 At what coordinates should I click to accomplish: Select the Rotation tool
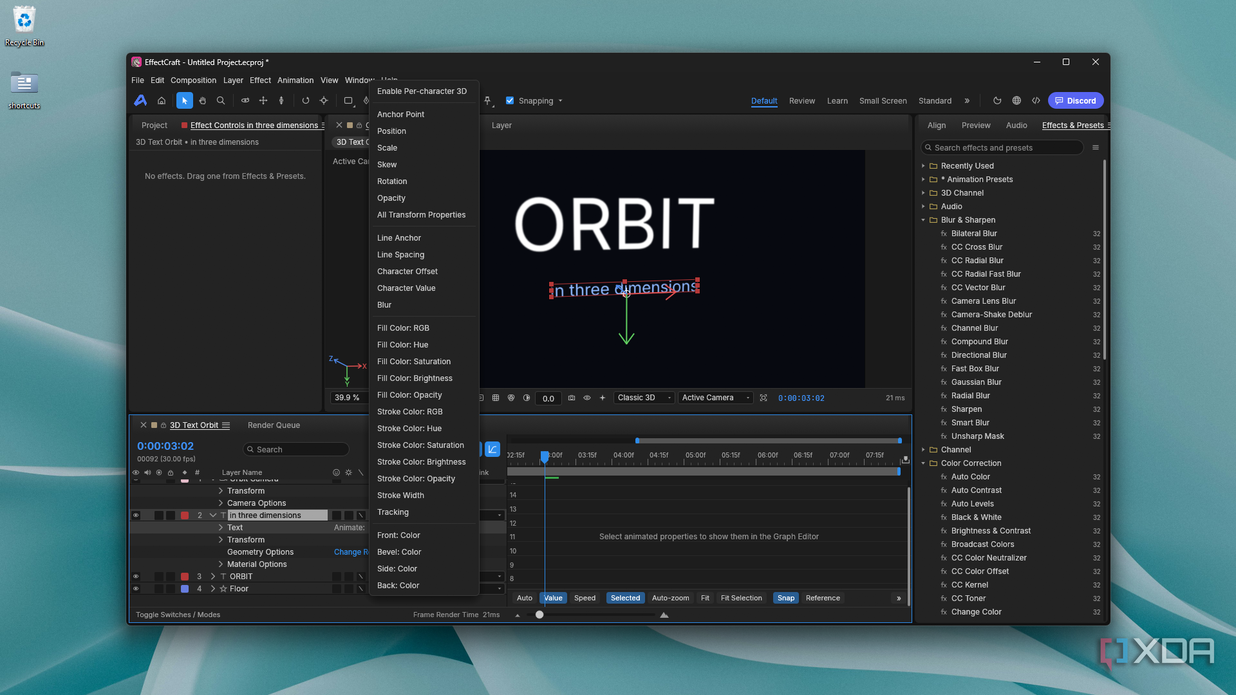point(306,101)
